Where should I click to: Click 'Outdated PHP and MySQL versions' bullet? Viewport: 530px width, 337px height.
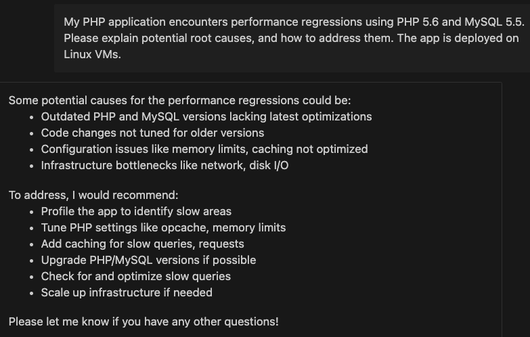point(206,116)
